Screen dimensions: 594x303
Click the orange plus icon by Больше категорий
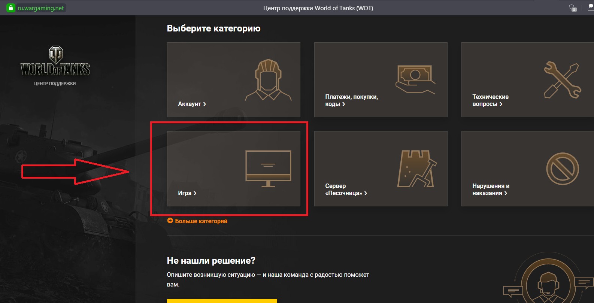[170, 221]
